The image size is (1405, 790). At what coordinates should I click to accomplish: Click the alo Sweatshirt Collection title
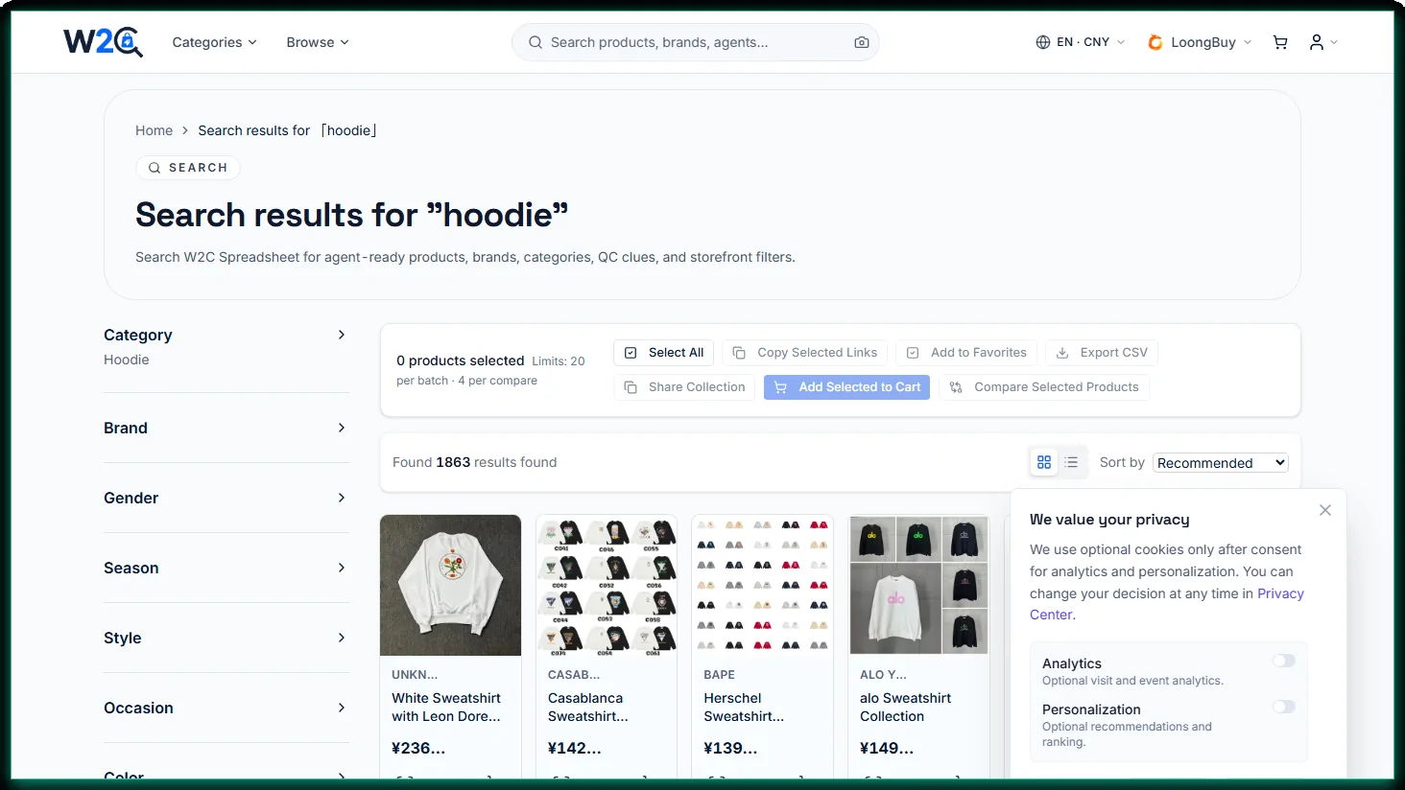click(x=905, y=708)
